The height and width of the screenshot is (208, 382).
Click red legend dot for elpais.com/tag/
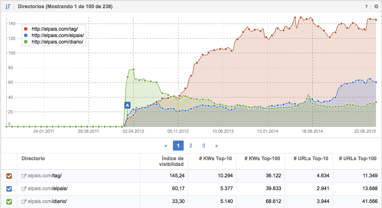tap(26, 29)
